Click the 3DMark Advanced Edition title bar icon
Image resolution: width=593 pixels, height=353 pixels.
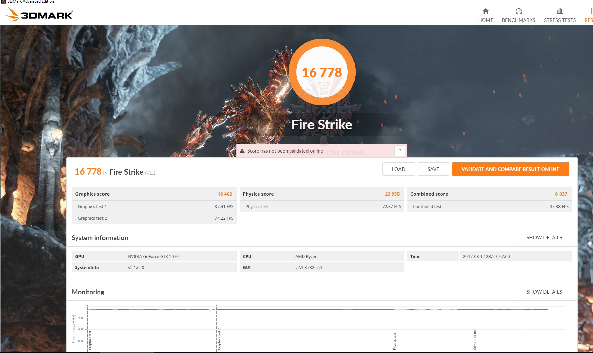[x=4, y=2]
